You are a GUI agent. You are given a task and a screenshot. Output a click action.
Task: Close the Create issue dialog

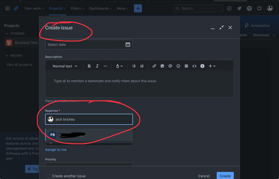(x=230, y=28)
